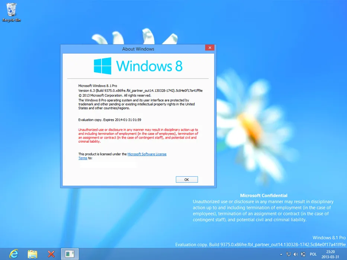Click the red unauthorized use warning text

point(138,136)
